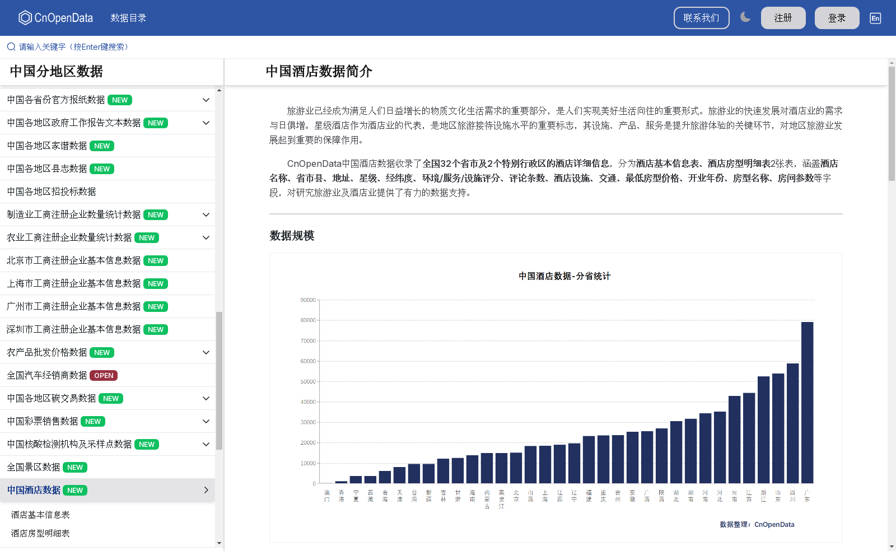Expand 农产品批发价格数据 chevron

coord(206,353)
